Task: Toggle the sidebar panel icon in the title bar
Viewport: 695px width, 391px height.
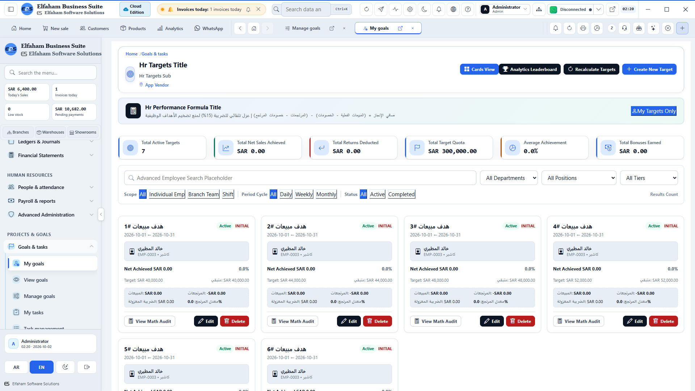Action: (11, 9)
